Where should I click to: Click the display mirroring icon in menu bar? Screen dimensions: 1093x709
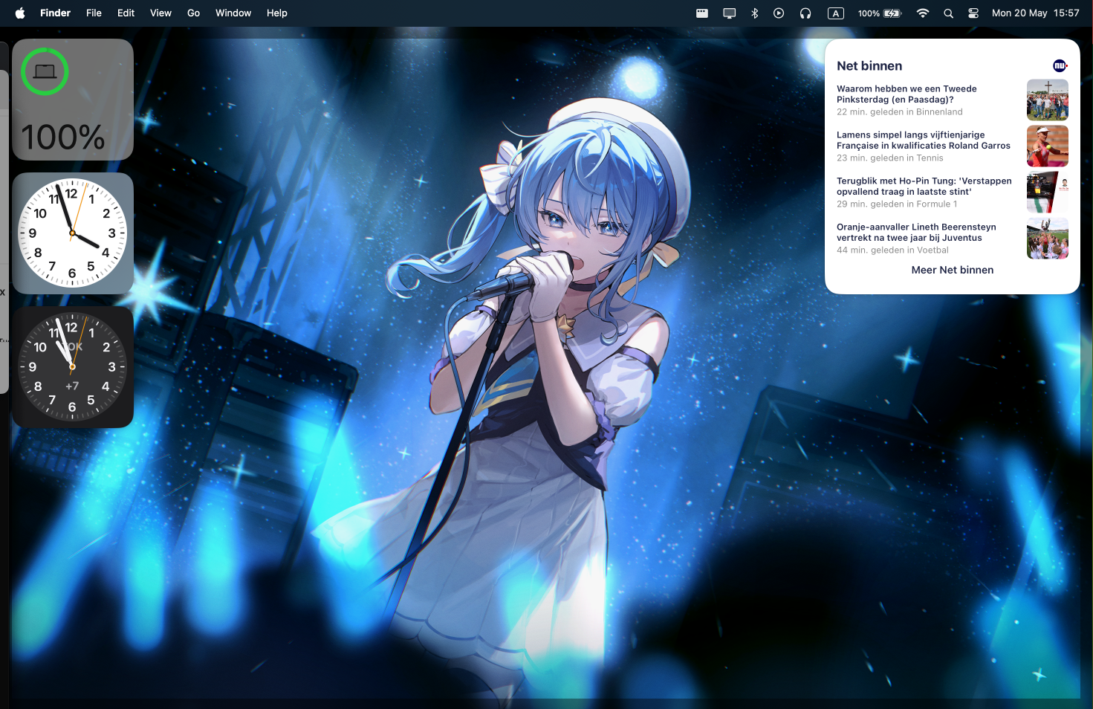(x=730, y=13)
